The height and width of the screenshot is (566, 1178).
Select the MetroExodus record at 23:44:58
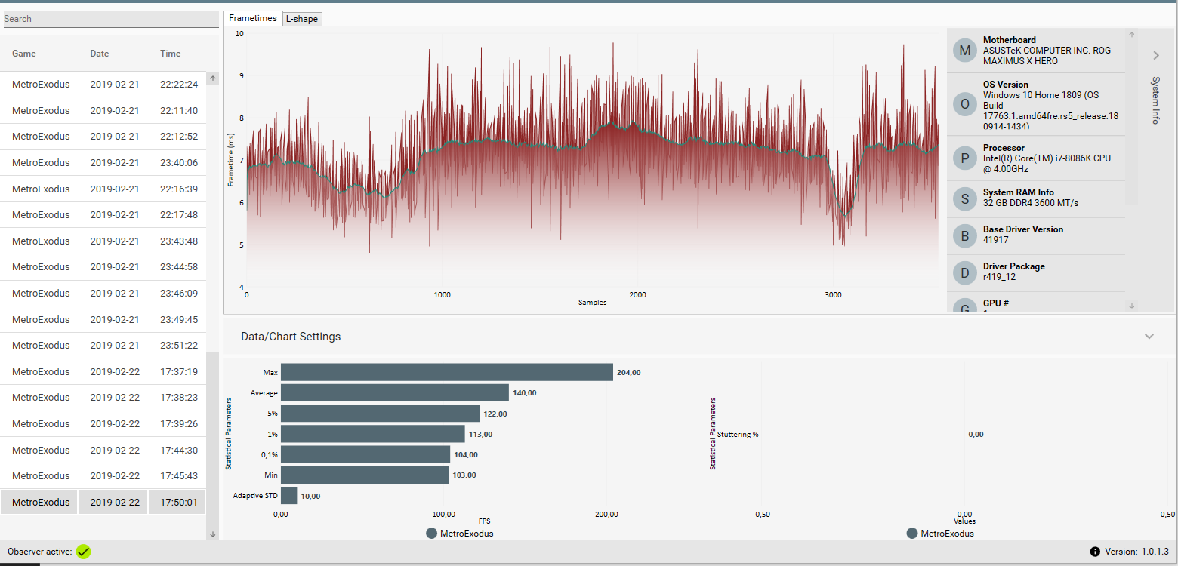tap(103, 267)
